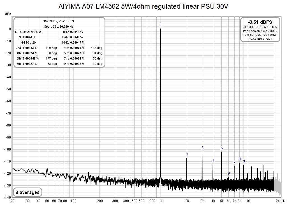Click the 2nd harmonic value 0.00043 %
The width and height of the screenshot is (287, 204).
(30, 48)
